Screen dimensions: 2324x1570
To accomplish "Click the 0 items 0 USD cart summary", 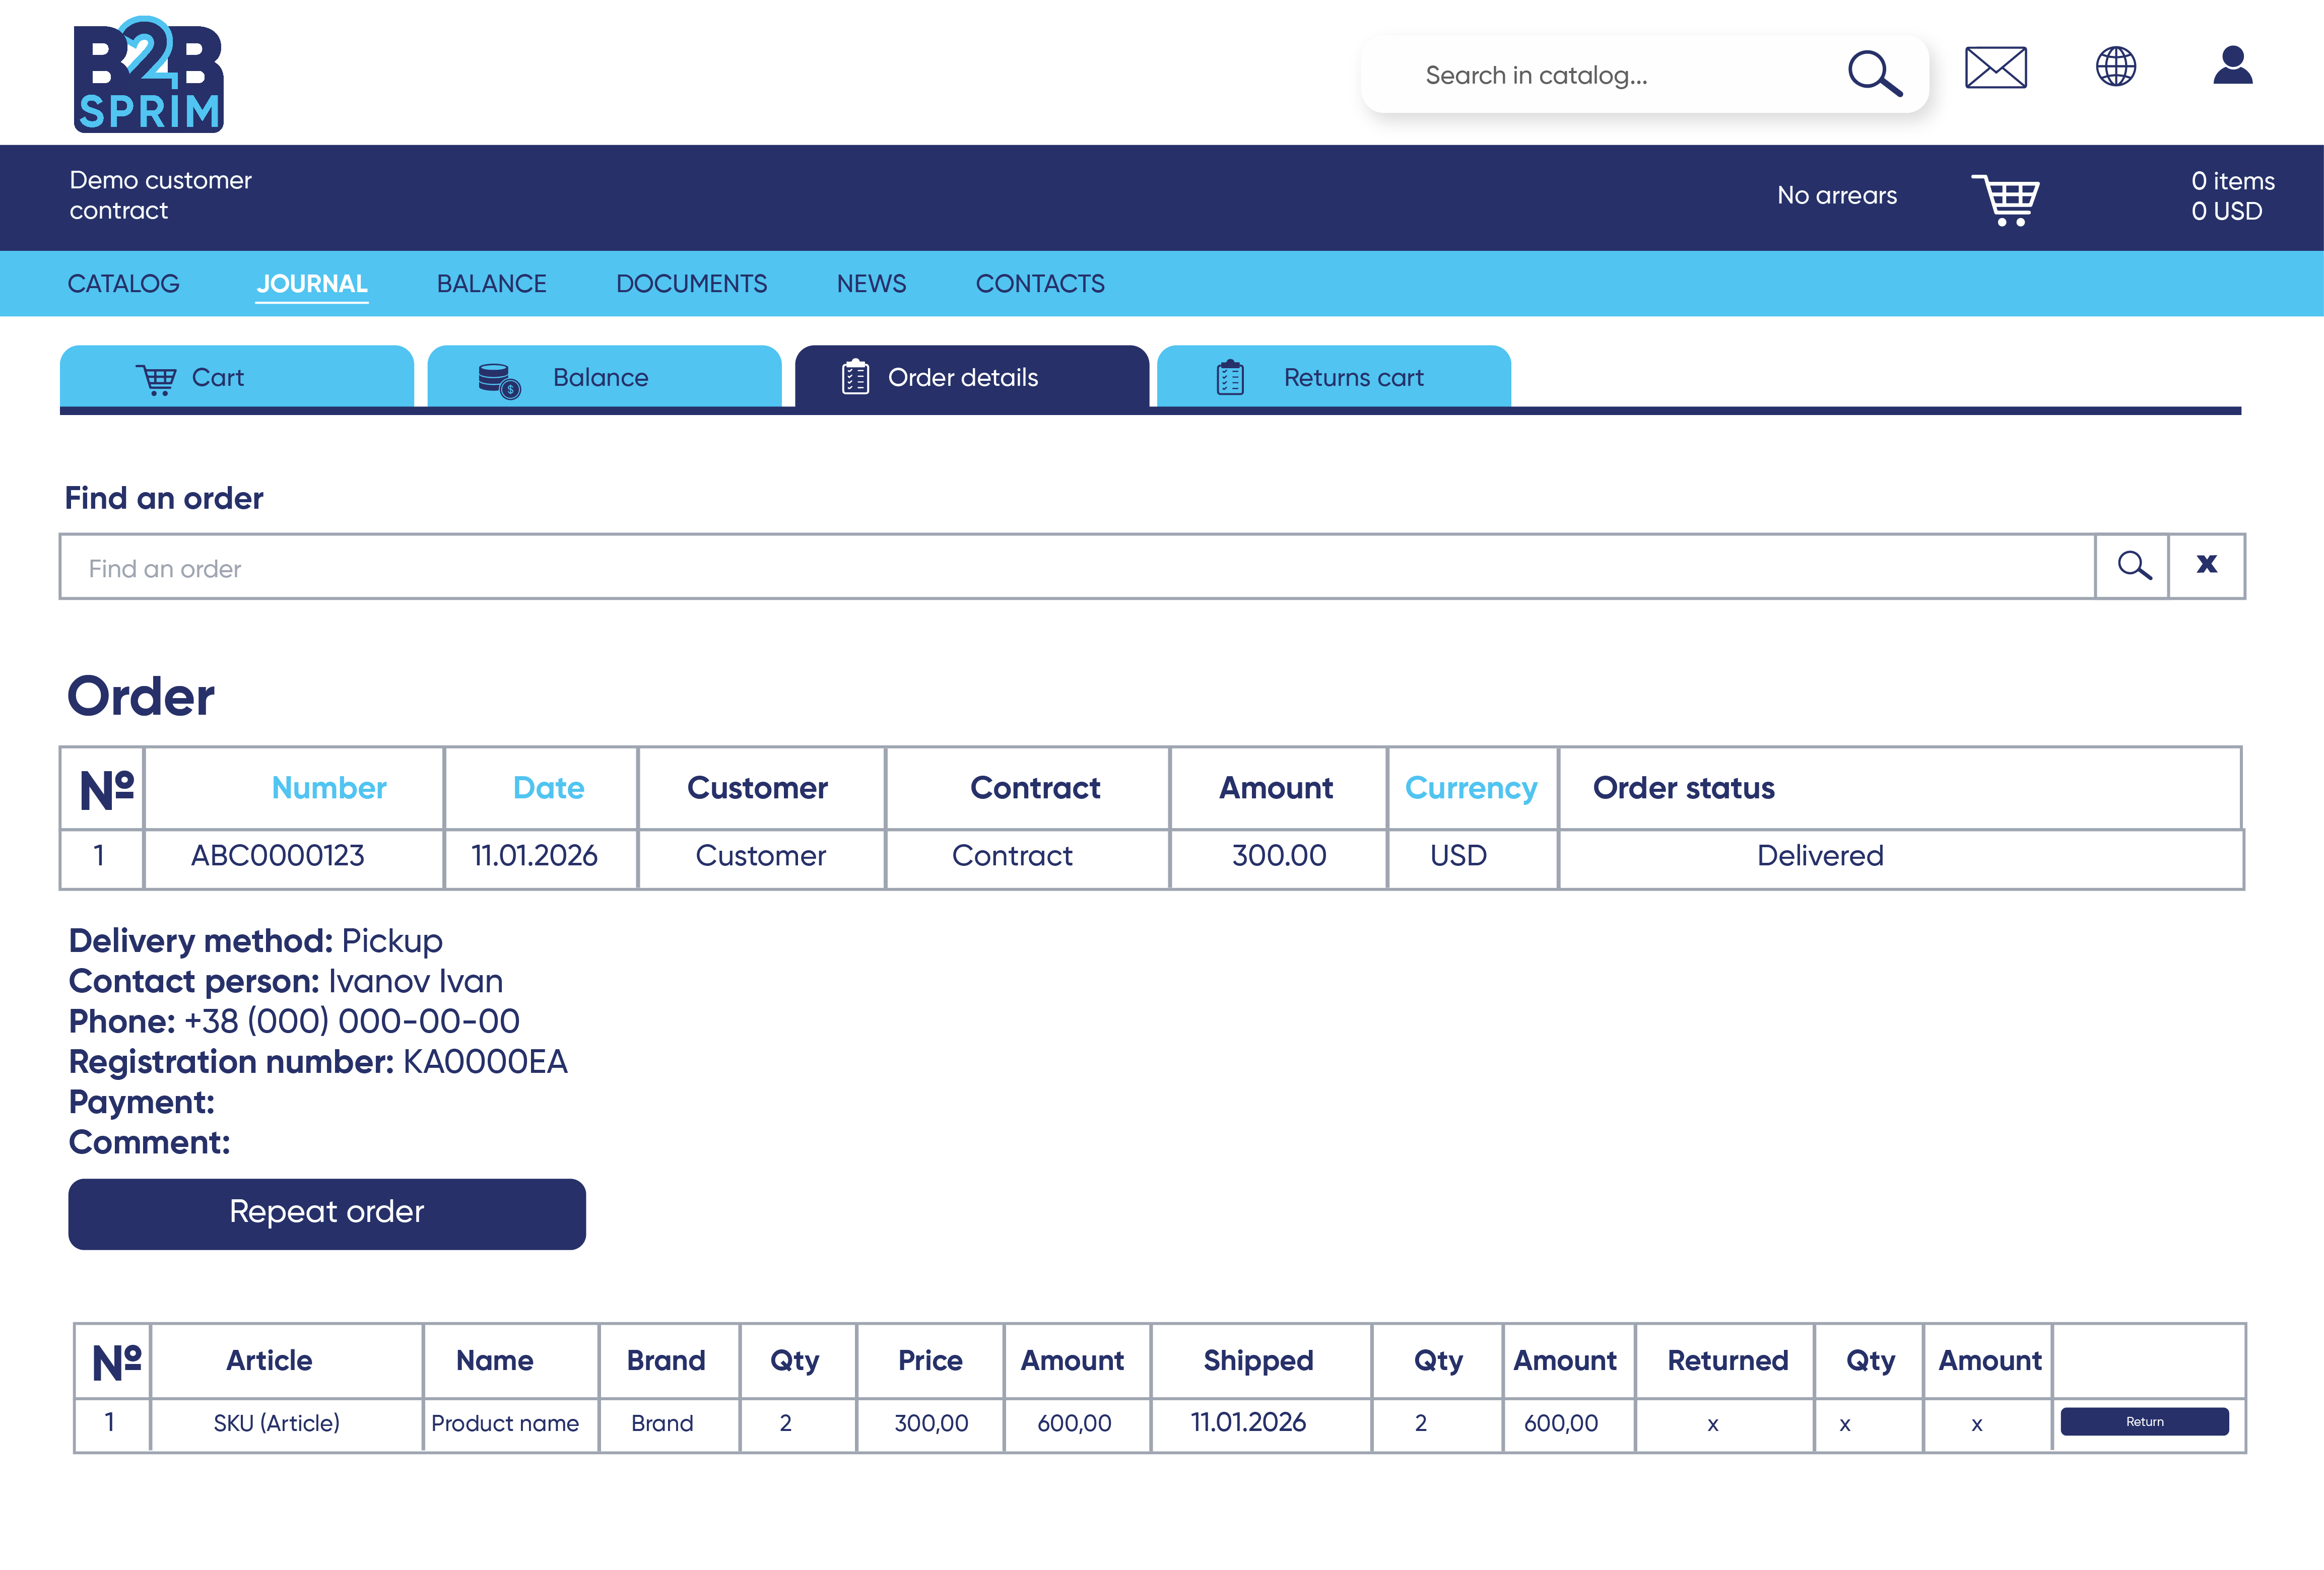I will [2232, 196].
